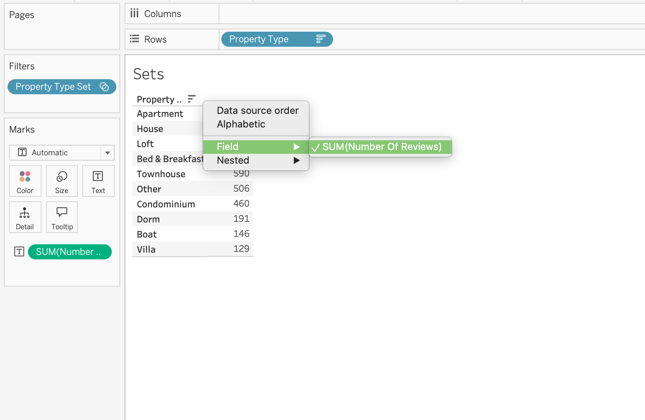This screenshot has width=645, height=420.
Task: Click the set icon on the Property Type Set filter
Action: [104, 87]
